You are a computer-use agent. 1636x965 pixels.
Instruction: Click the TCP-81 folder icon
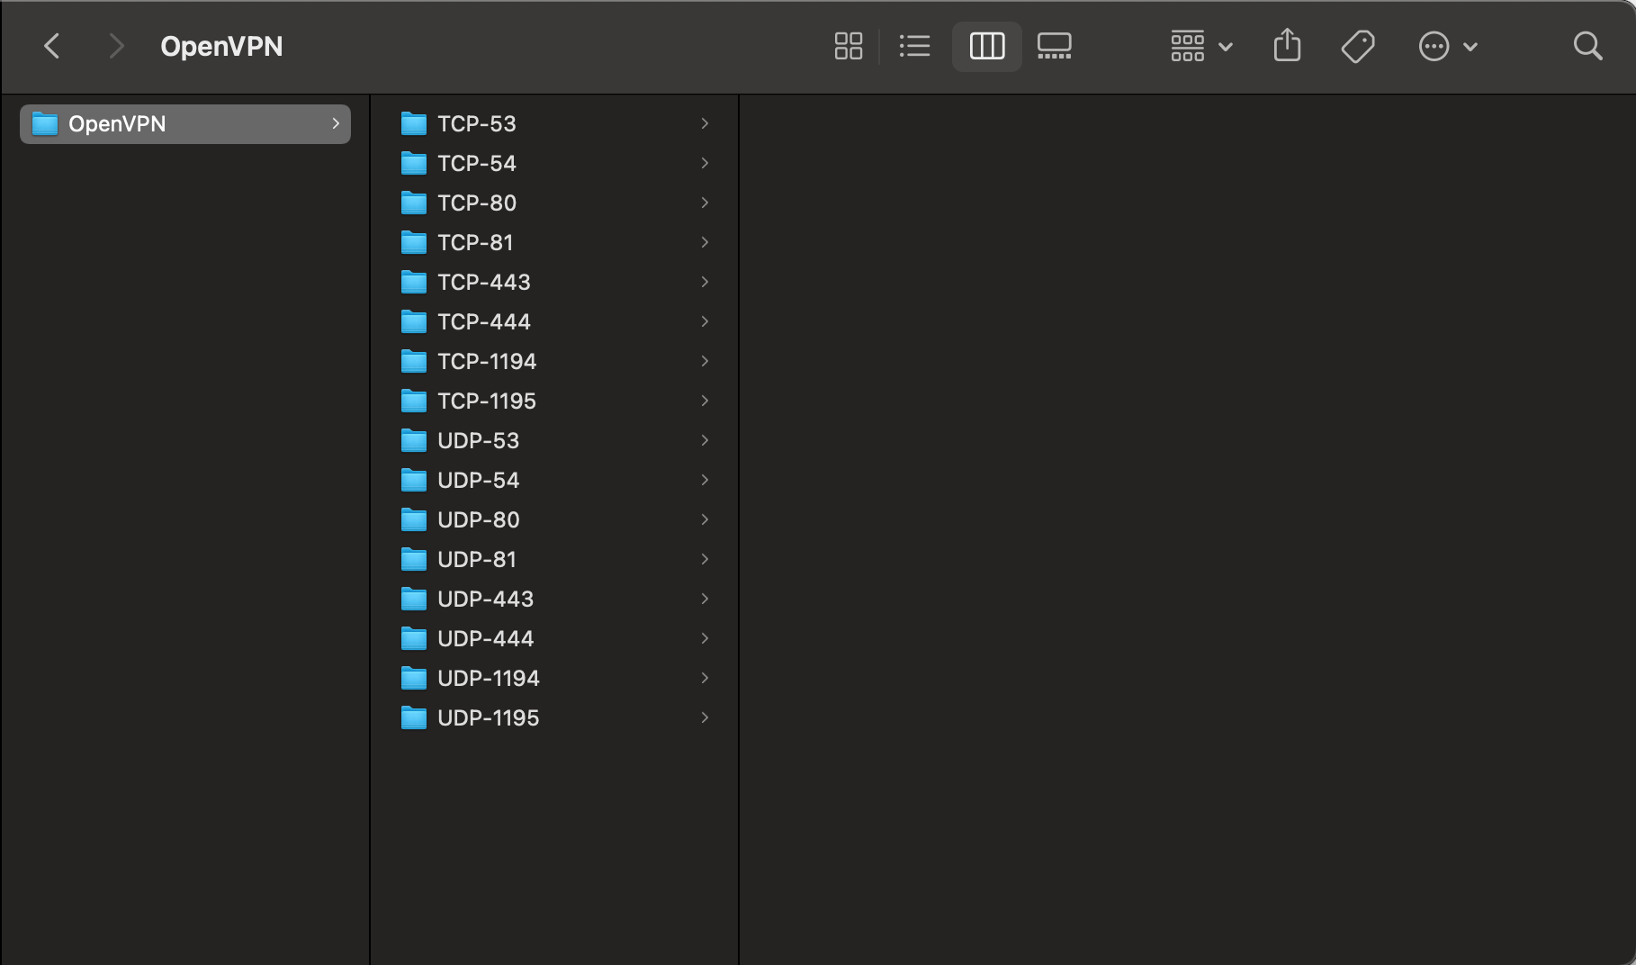coord(414,242)
